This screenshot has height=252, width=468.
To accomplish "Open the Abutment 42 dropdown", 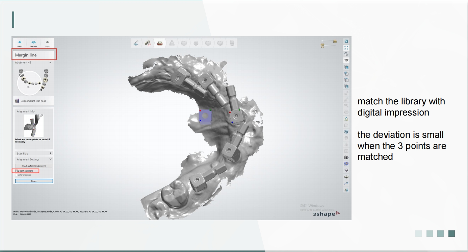I will [50, 62].
